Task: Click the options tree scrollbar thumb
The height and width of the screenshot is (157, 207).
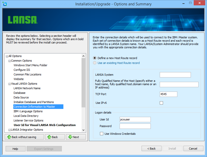Action: (x=83, y=83)
